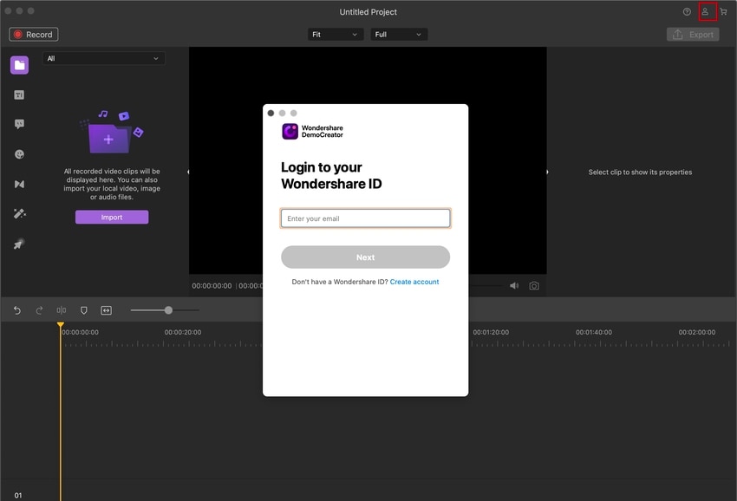Undo the last timeline action

coord(17,310)
